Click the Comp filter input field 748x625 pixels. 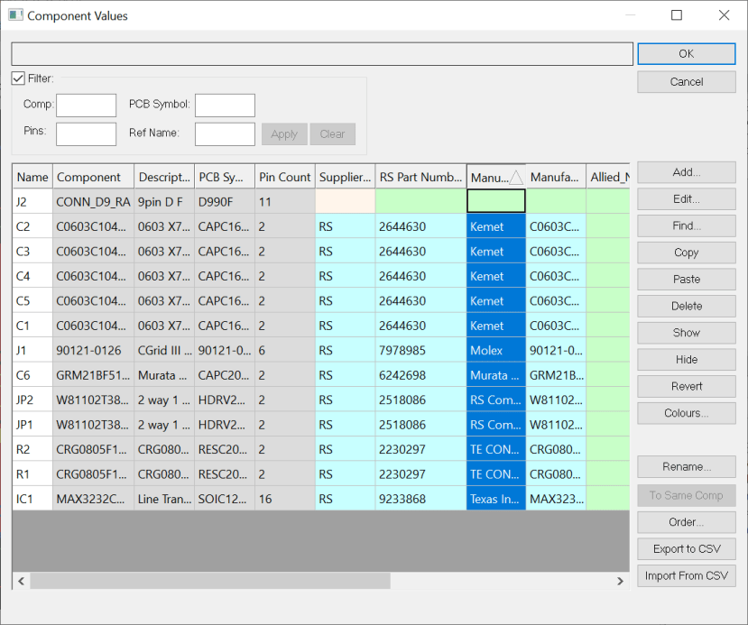(x=86, y=105)
